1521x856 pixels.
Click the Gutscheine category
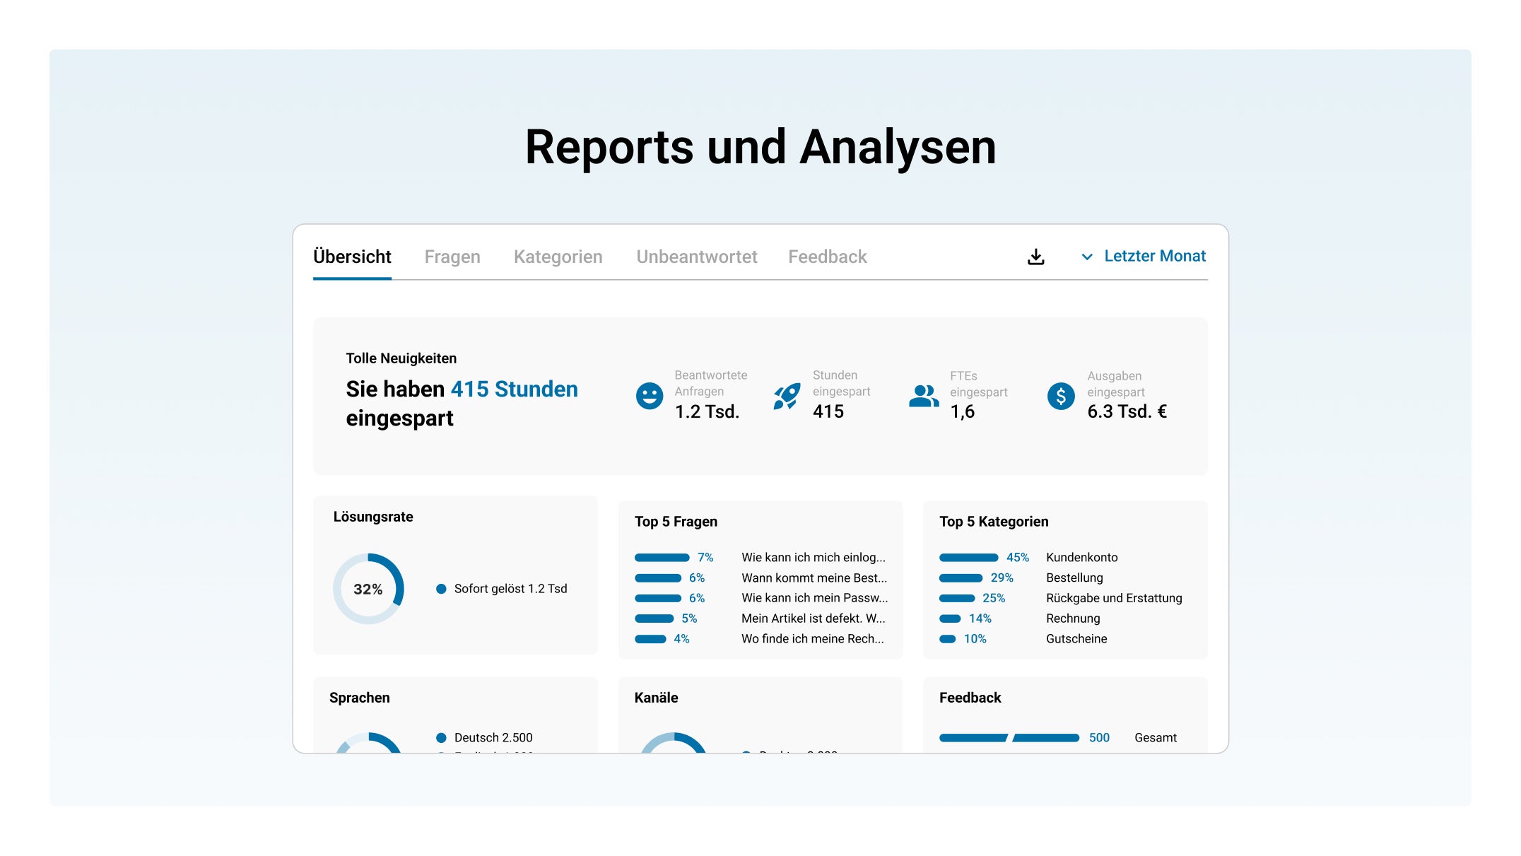click(x=1076, y=639)
